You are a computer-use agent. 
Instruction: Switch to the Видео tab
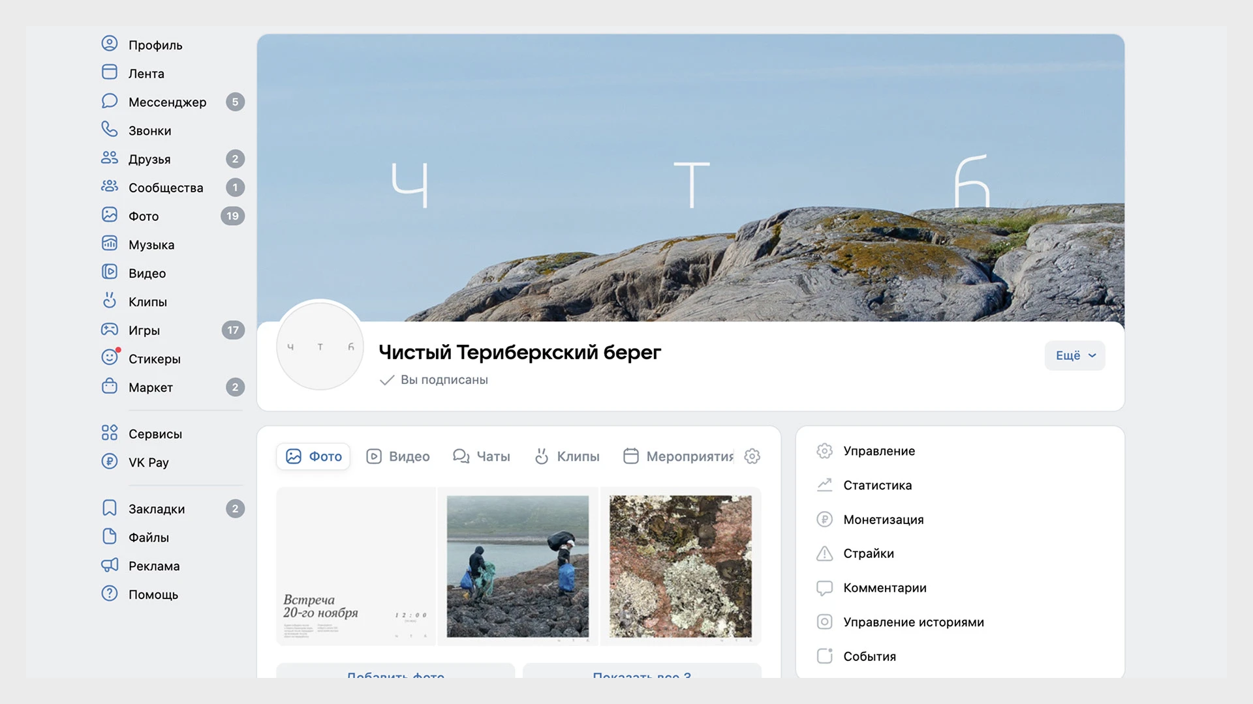(x=398, y=456)
